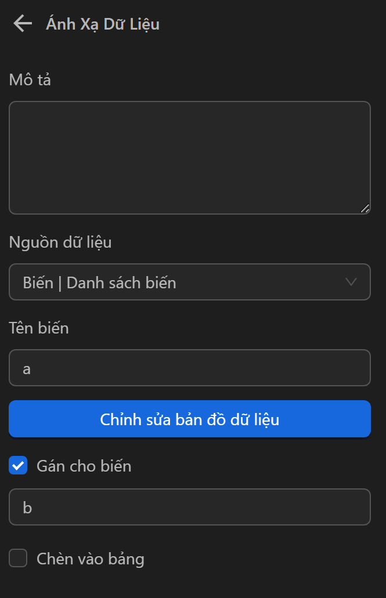Check the empty box next to Chèn vào bảng
Viewport: 386px width, 598px height.
pos(18,558)
